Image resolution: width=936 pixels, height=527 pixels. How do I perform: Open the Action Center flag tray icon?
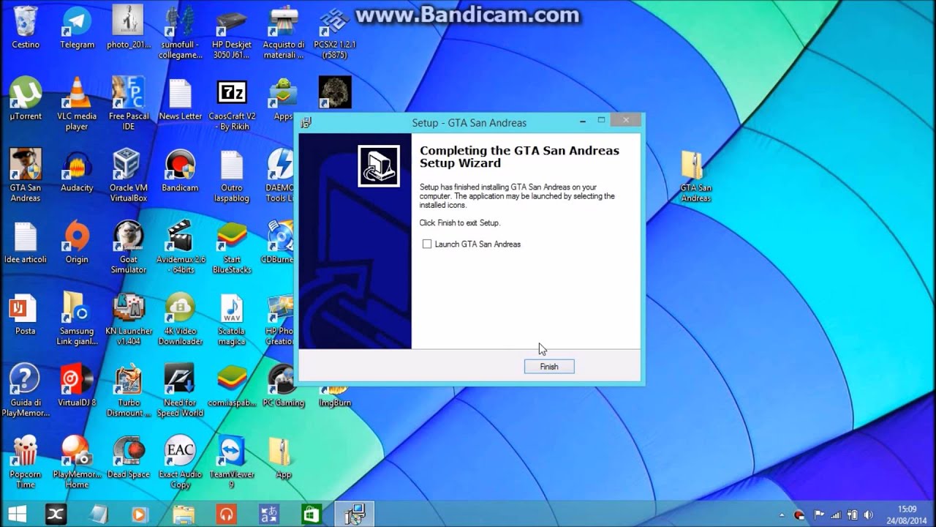click(819, 515)
